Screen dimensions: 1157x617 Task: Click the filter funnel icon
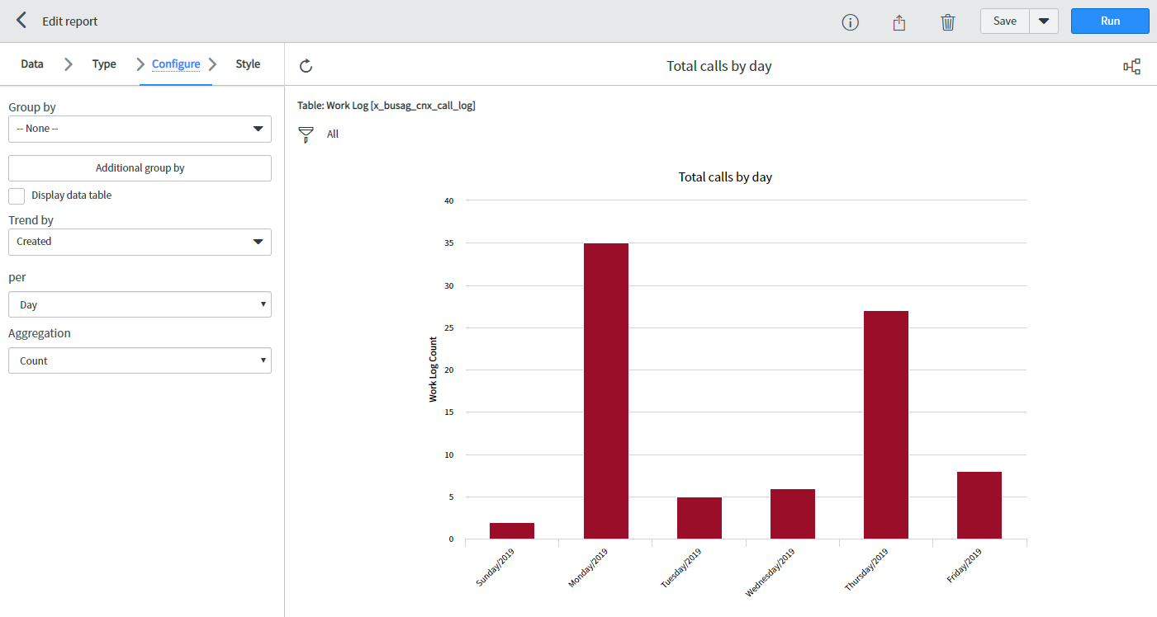point(306,134)
